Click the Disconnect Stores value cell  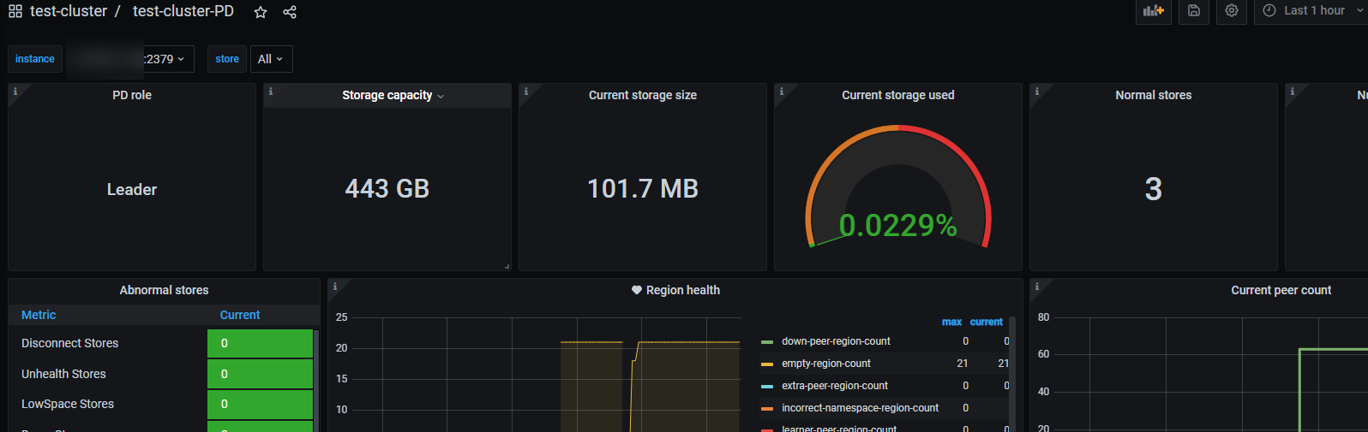260,343
